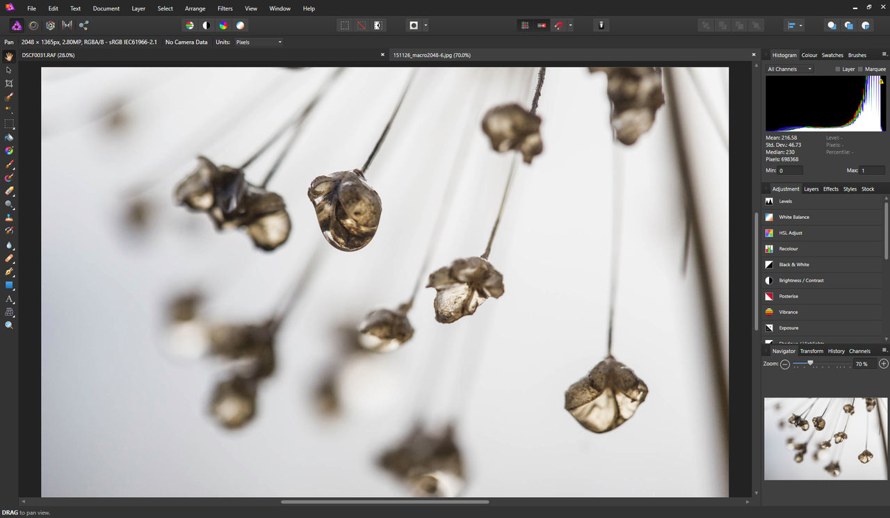This screenshot has width=890, height=518.
Task: Apply Auto Levels from the toolbar
Action: 190,25
